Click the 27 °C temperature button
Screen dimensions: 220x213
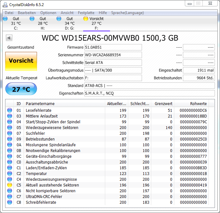(21, 89)
